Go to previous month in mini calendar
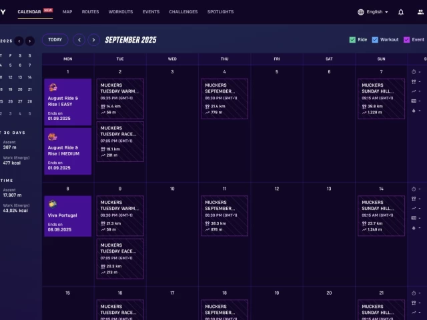 click(19, 41)
